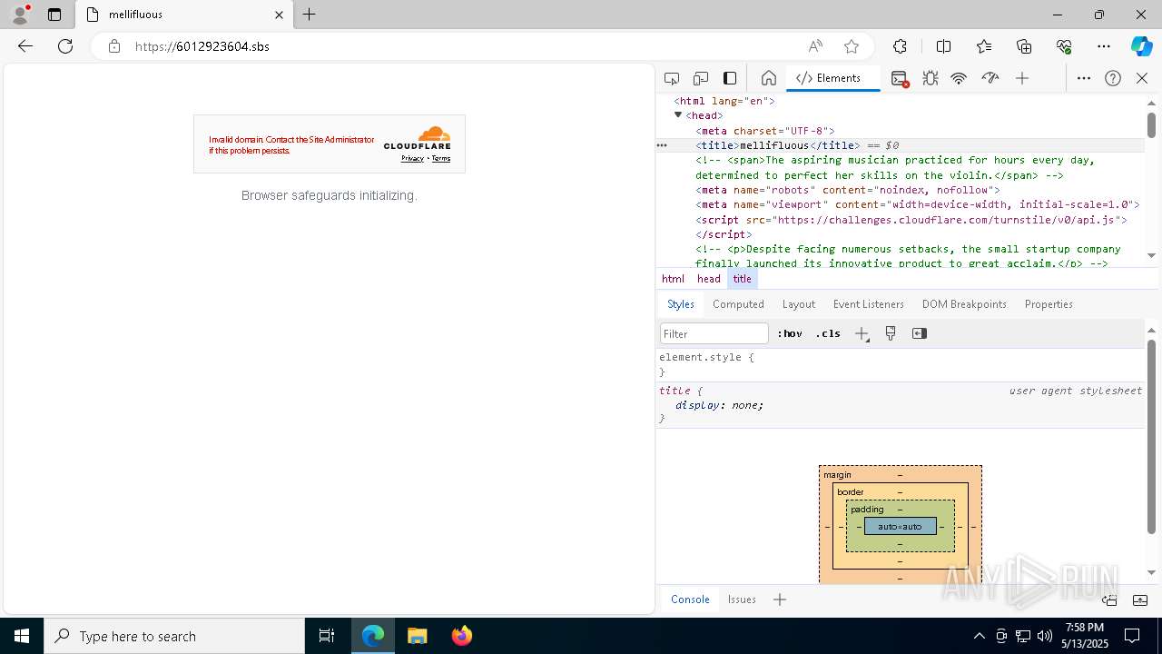Open DevTools help question mark icon
Image resolution: width=1162 pixels, height=654 pixels.
click(1113, 78)
